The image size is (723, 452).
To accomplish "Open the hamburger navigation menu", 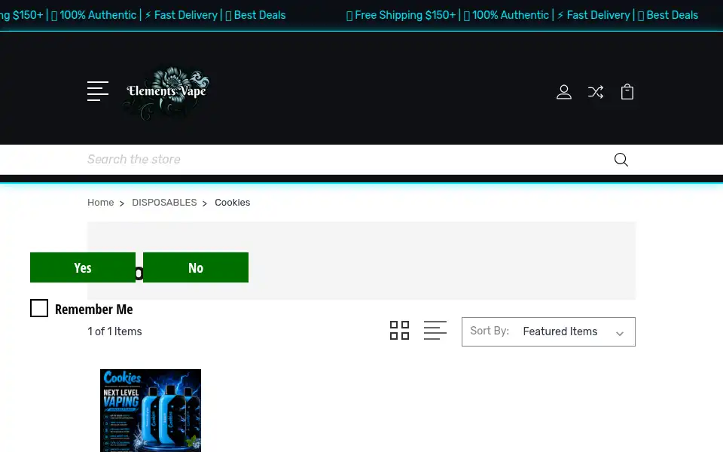I will coord(98,91).
